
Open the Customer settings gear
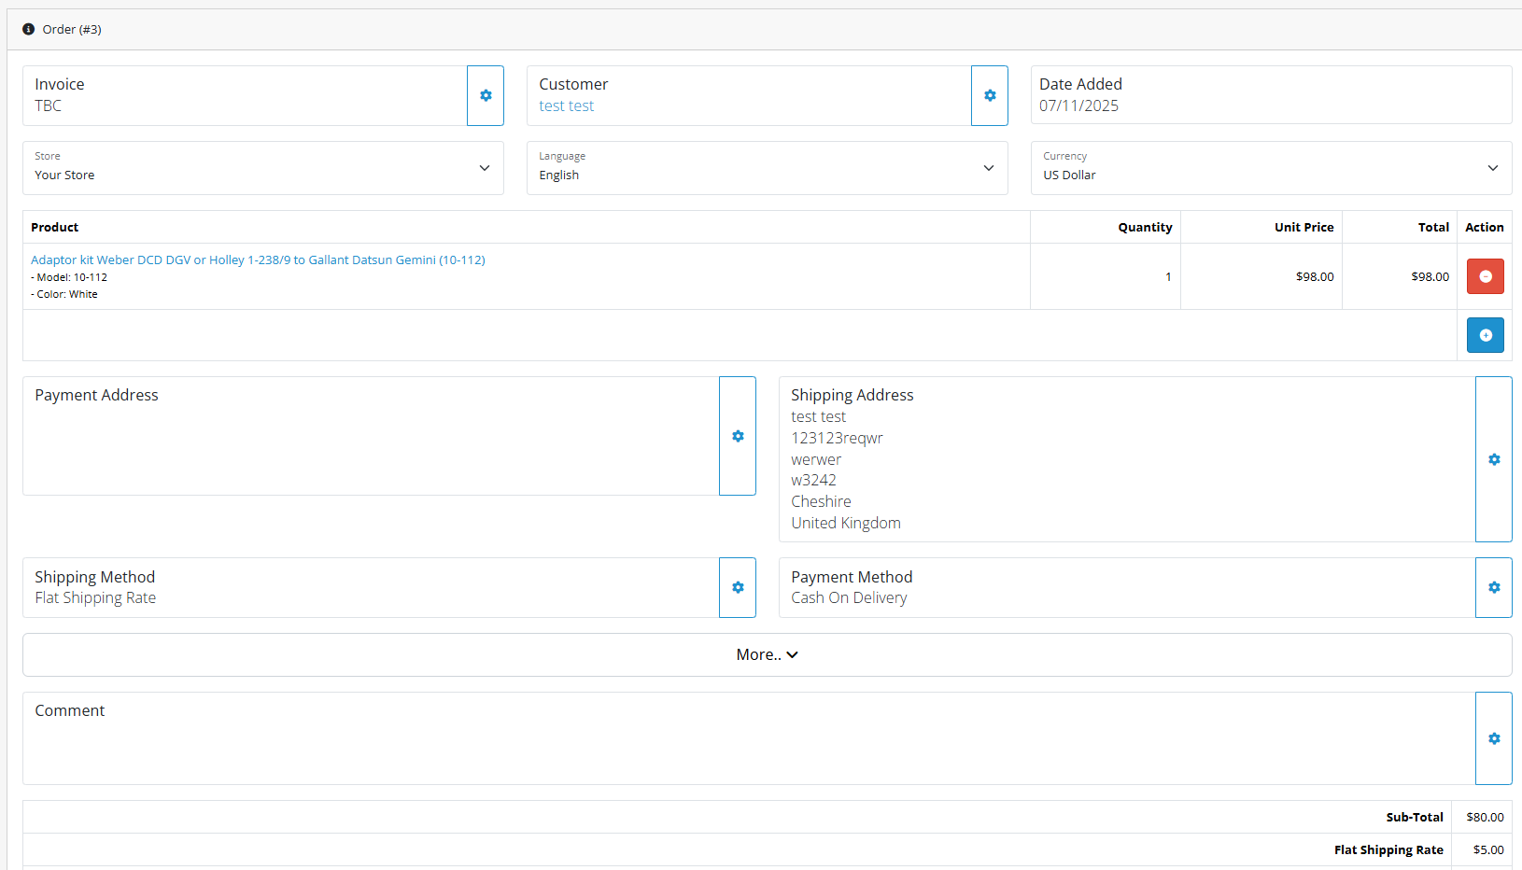pyautogui.click(x=990, y=95)
